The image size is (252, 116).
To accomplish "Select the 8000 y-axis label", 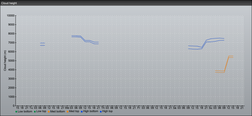I will 11,34.
